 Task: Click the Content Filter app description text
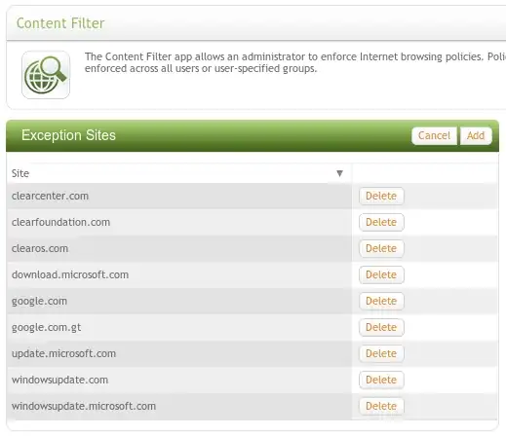(295, 62)
